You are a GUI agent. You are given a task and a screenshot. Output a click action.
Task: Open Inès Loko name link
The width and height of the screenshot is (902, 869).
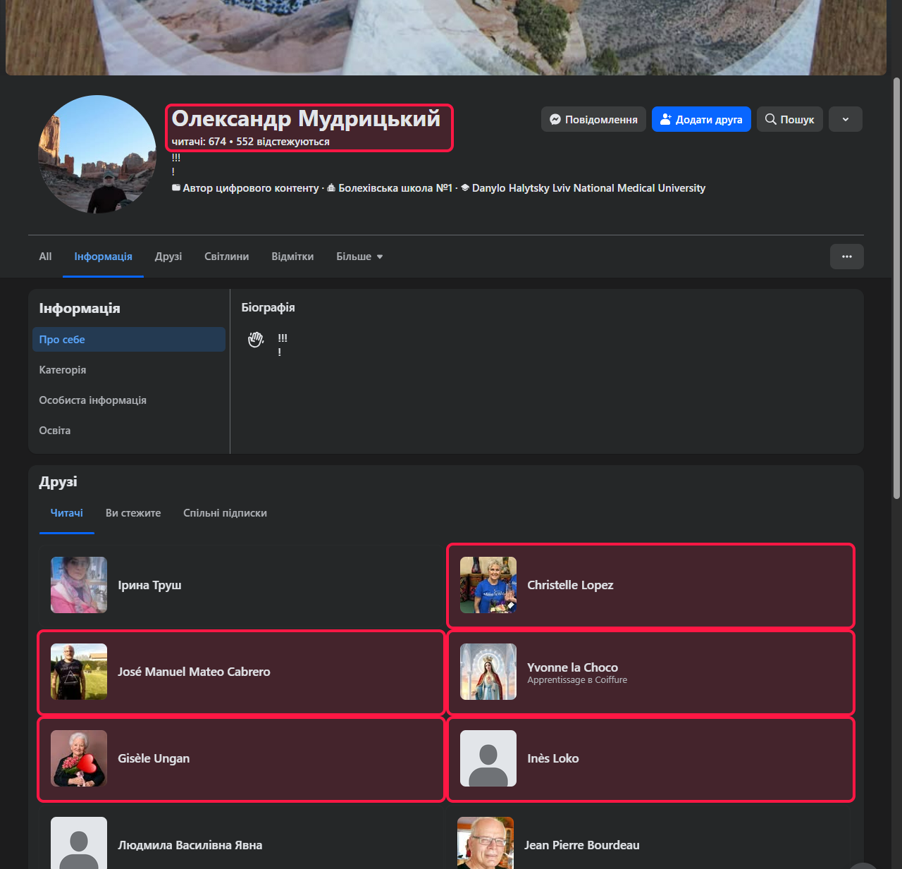(x=553, y=758)
